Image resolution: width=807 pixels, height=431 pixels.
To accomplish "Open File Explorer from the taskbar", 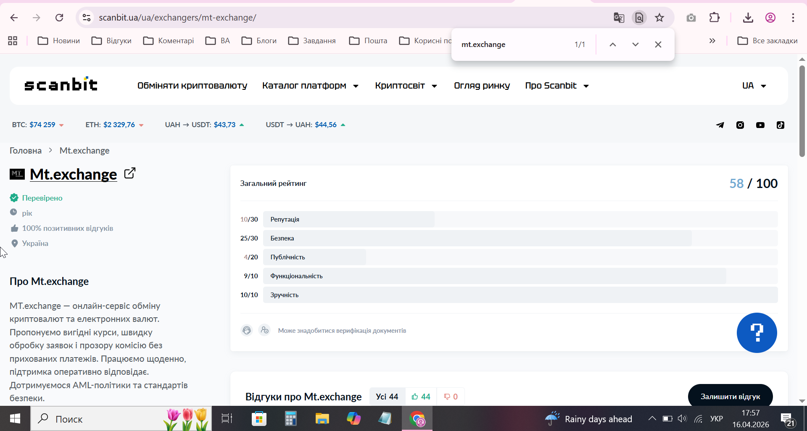I will (x=322, y=418).
